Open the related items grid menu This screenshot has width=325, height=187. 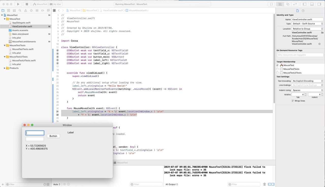pos(54,10)
